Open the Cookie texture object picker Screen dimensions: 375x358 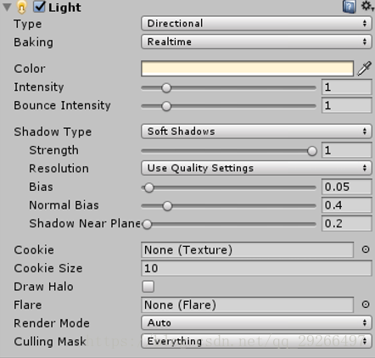tap(366, 249)
